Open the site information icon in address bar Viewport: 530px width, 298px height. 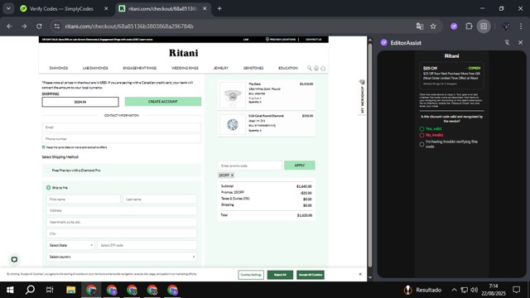(x=57, y=26)
